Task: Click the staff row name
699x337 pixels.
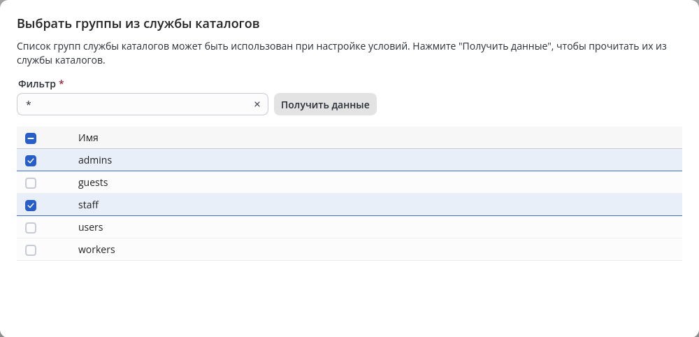Action: pyautogui.click(x=88, y=205)
